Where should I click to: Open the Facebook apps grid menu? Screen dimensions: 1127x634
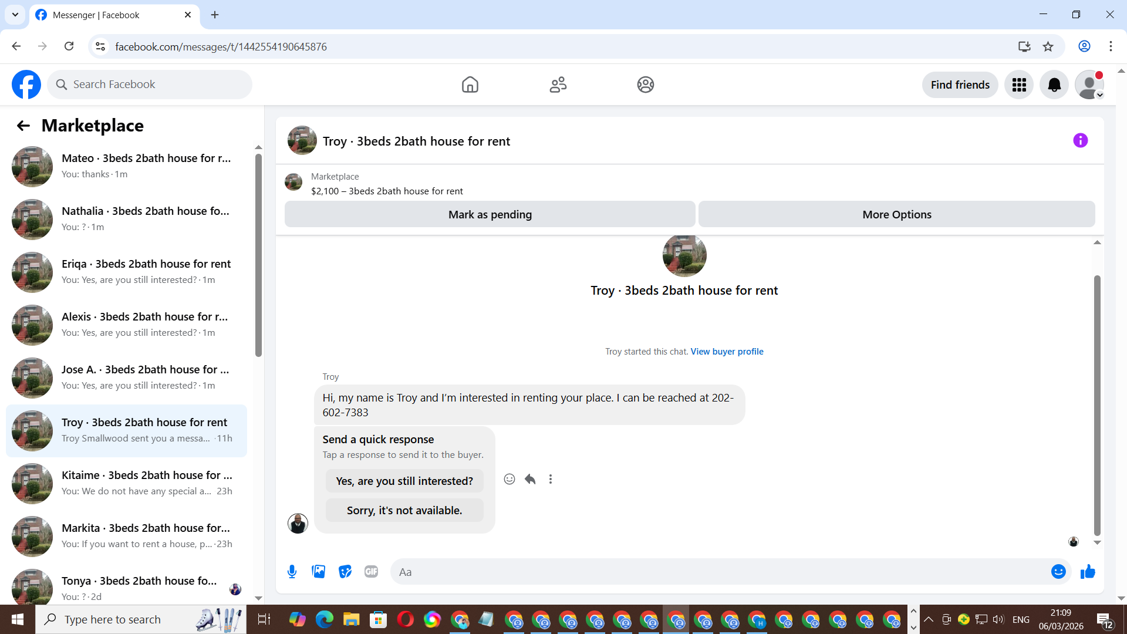pos(1019,85)
